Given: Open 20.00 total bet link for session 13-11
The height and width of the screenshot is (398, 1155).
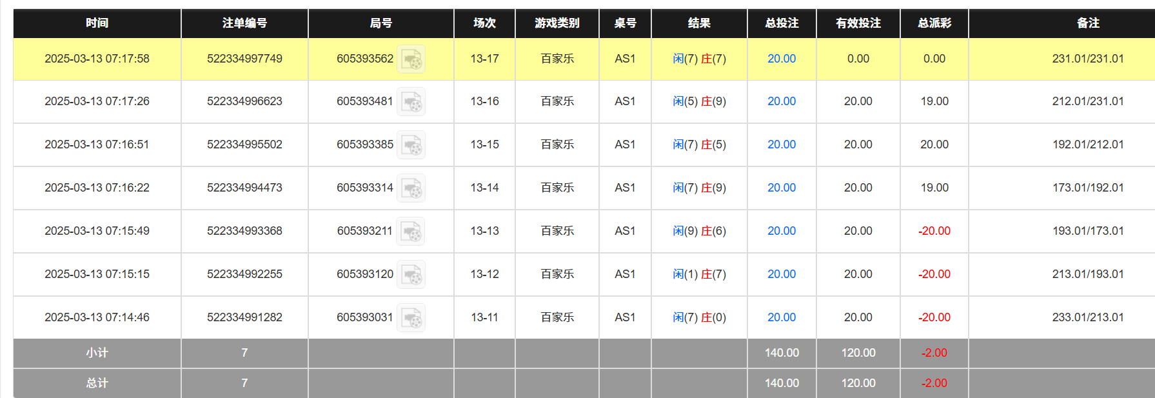Looking at the screenshot, I should [x=781, y=317].
